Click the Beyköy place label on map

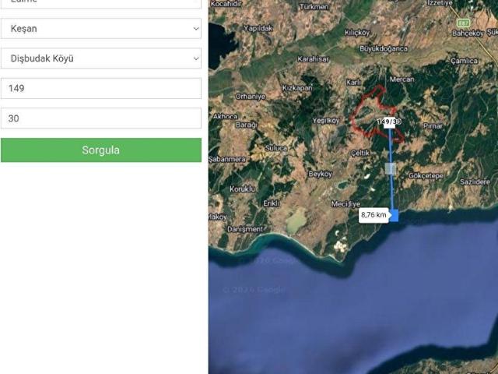[320, 174]
